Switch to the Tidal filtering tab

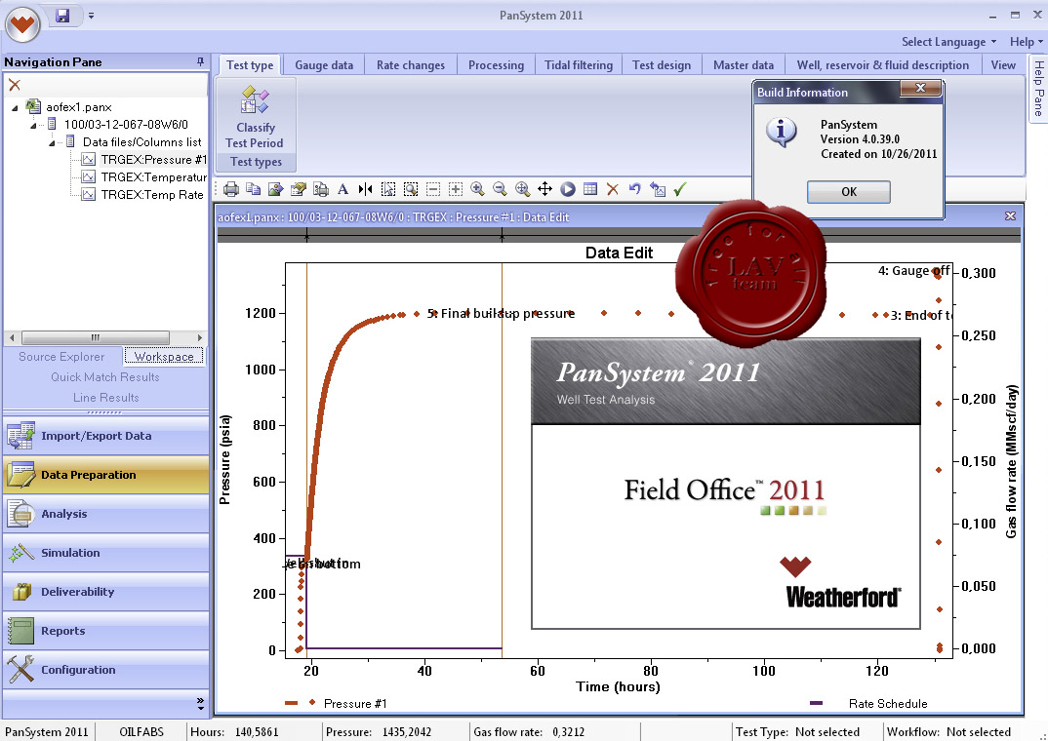click(579, 65)
